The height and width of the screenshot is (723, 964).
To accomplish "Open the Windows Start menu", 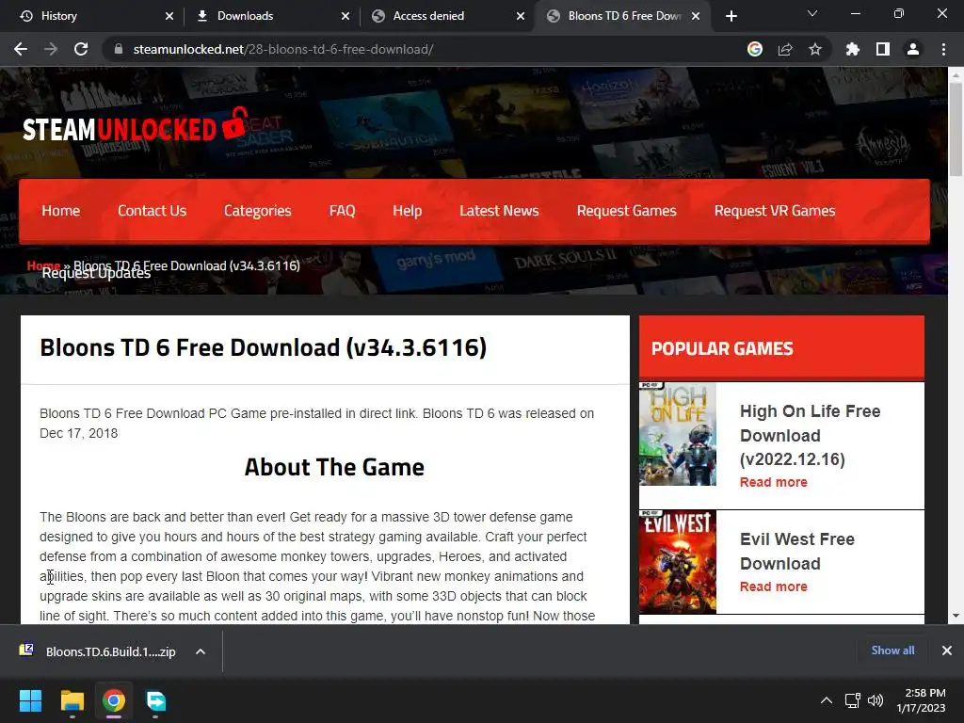I will pos(30,700).
